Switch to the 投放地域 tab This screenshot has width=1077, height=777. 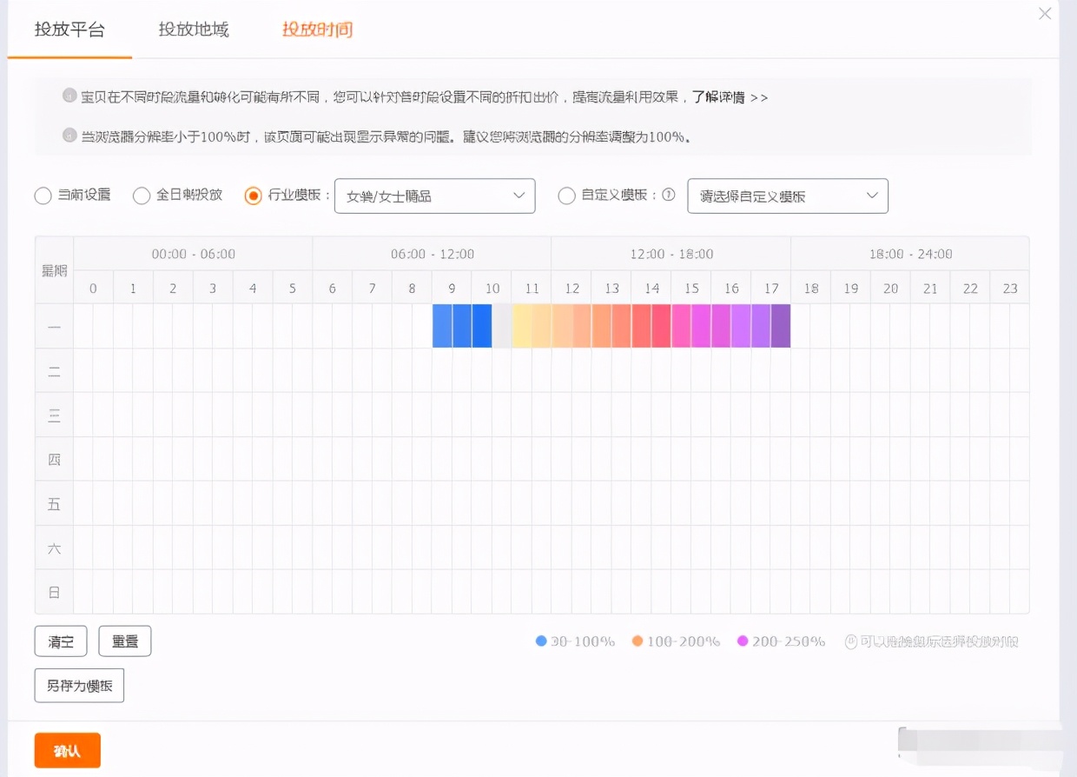coord(193,29)
